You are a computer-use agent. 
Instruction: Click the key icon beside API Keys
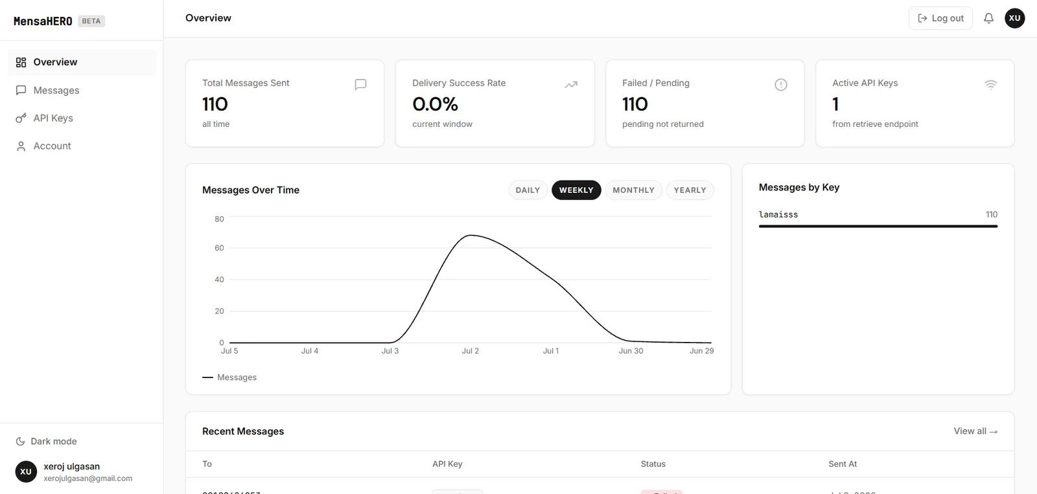pyautogui.click(x=21, y=118)
